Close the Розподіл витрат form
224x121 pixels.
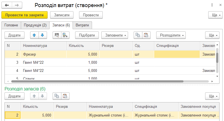point(220,5)
